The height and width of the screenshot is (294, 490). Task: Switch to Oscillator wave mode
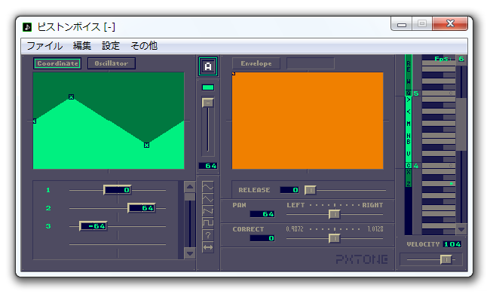[112, 63]
